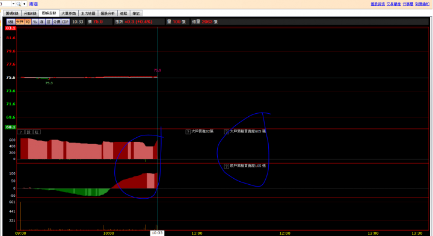
Task: Click the 總量 total volume readout
Action: [204, 22]
